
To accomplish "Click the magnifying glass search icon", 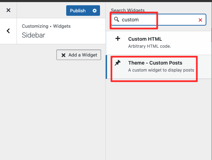I will [x=117, y=20].
